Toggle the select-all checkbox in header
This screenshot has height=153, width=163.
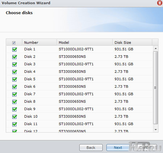14,43
